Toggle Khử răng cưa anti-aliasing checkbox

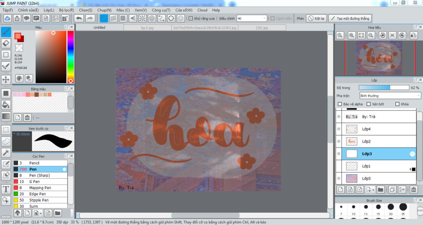[x=191, y=18]
